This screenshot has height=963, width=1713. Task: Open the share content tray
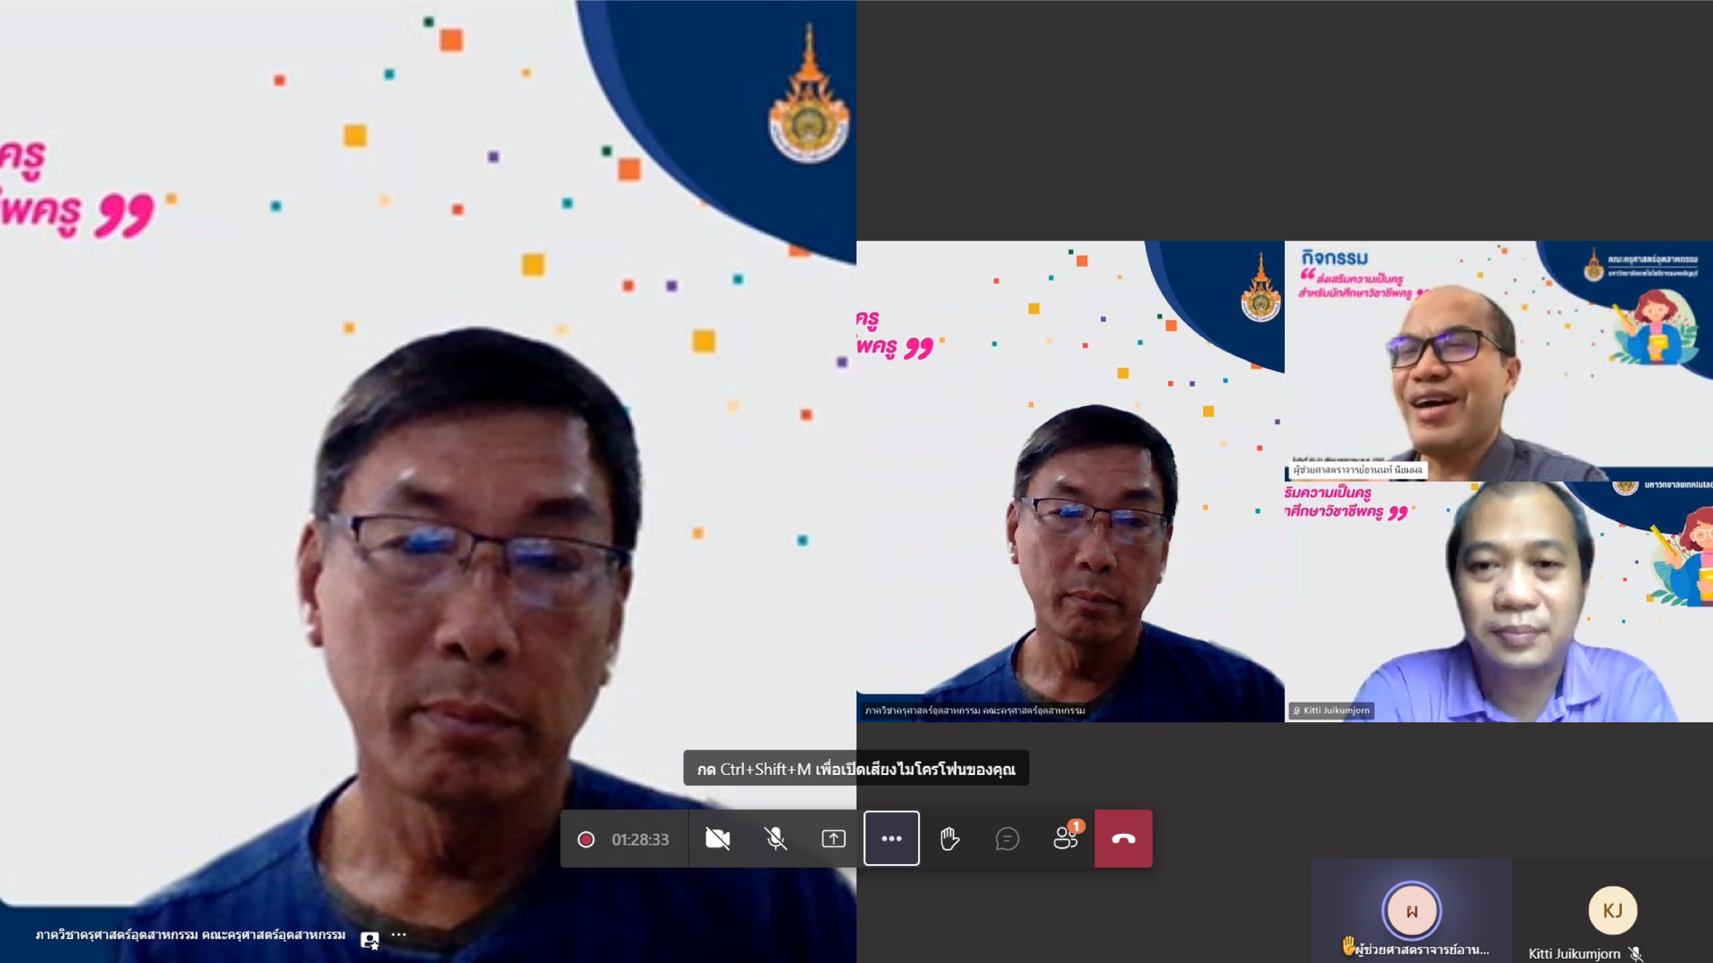click(x=833, y=839)
